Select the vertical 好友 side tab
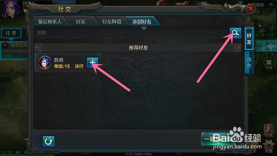 pos(249,39)
